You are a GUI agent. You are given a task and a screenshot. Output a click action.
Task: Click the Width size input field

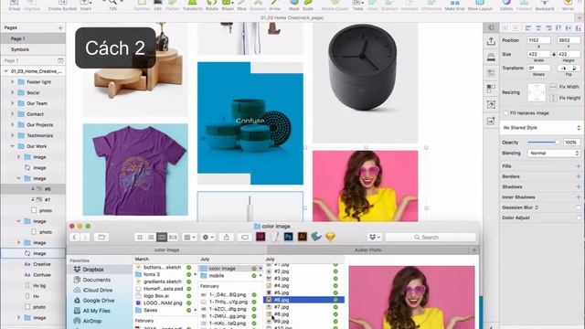(538, 54)
